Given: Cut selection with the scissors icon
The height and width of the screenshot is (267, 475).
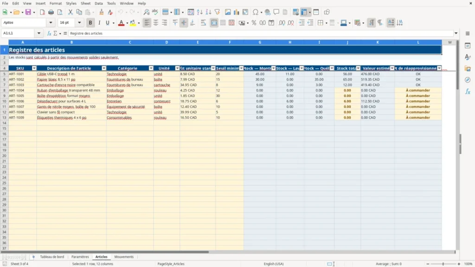Looking at the screenshot, I should [71, 12].
